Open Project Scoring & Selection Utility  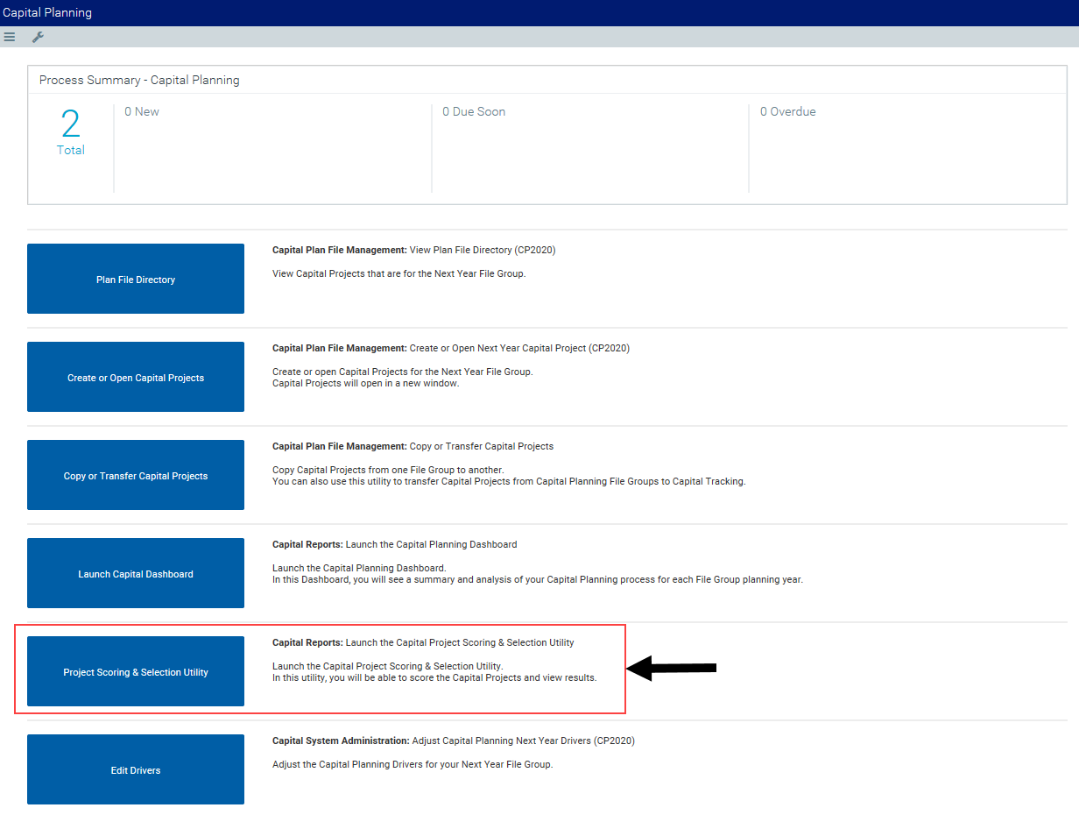tap(136, 671)
